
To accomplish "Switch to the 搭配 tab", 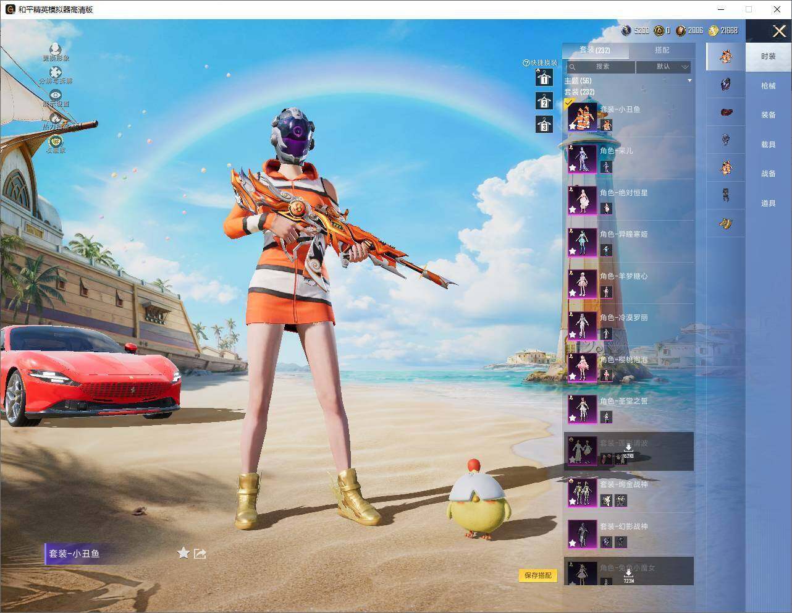I will pos(662,50).
